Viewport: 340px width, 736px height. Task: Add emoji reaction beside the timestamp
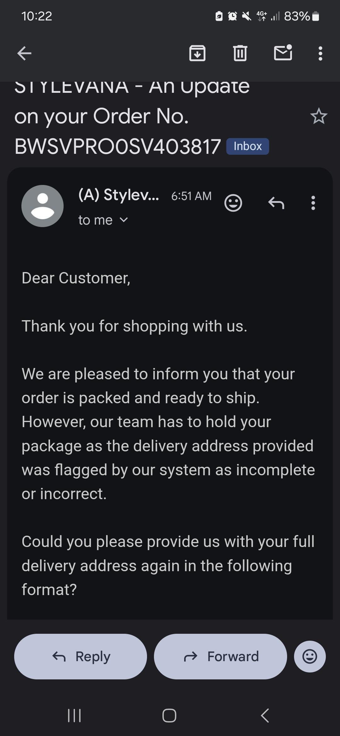point(233,203)
